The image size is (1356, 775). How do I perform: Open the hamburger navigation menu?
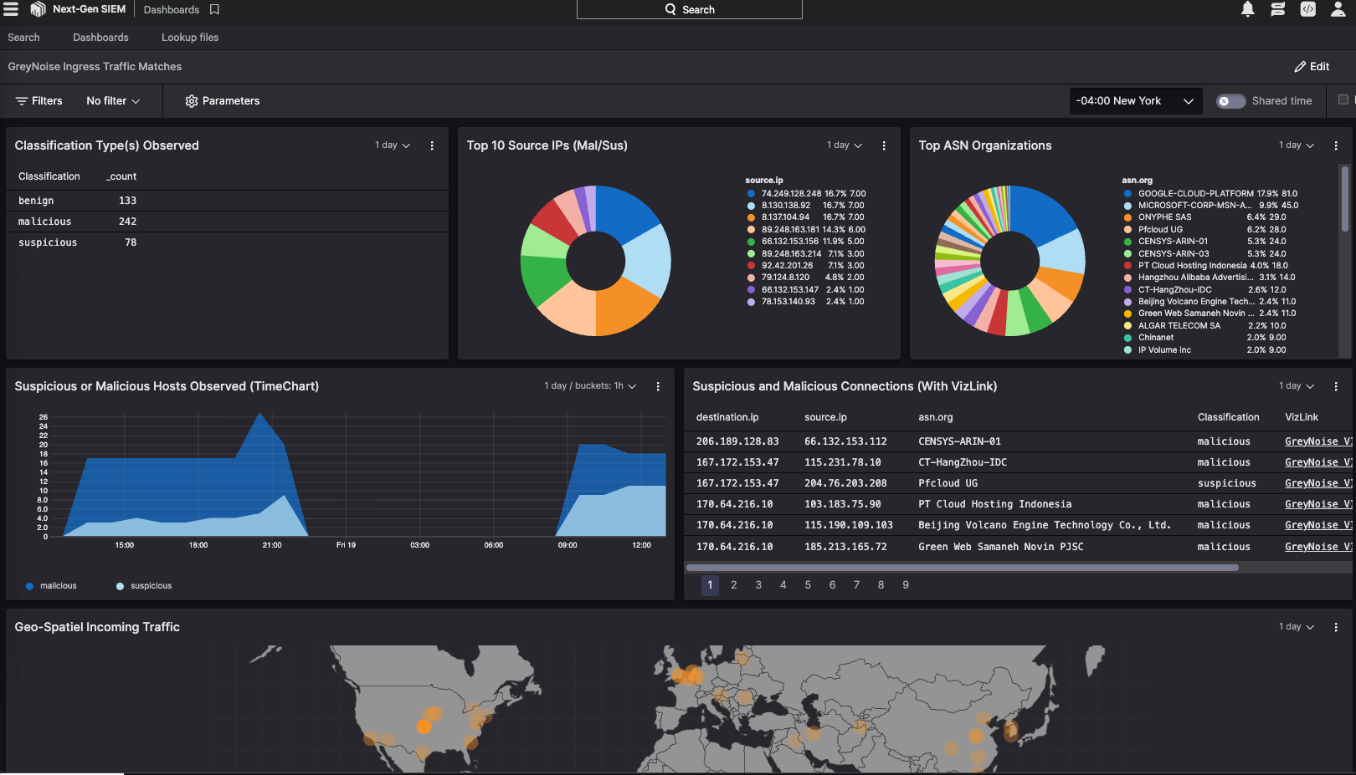pyautogui.click(x=11, y=9)
